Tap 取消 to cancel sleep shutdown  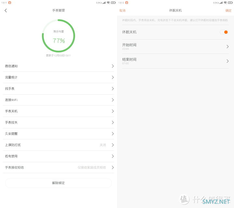[x=123, y=10]
